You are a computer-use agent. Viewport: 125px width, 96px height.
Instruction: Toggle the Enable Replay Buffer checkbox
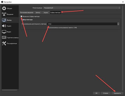pos(21,16)
